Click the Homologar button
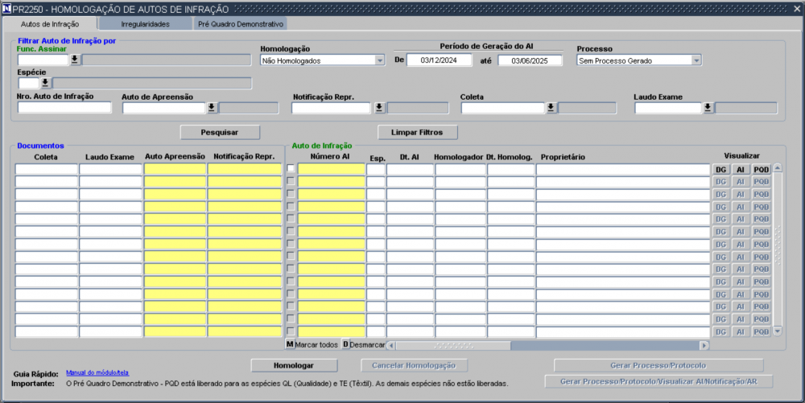 pyautogui.click(x=294, y=365)
